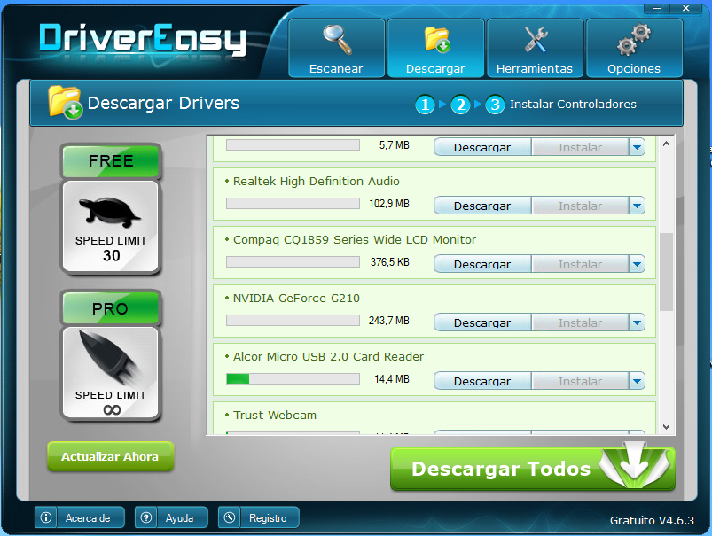Open dropdown beside NVIDIA GeForce G210 Instalar

click(x=637, y=322)
